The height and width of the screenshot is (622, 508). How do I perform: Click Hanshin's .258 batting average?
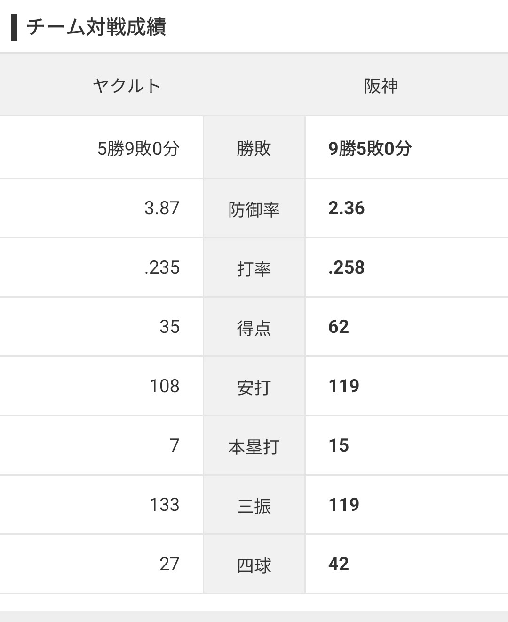pos(347,267)
